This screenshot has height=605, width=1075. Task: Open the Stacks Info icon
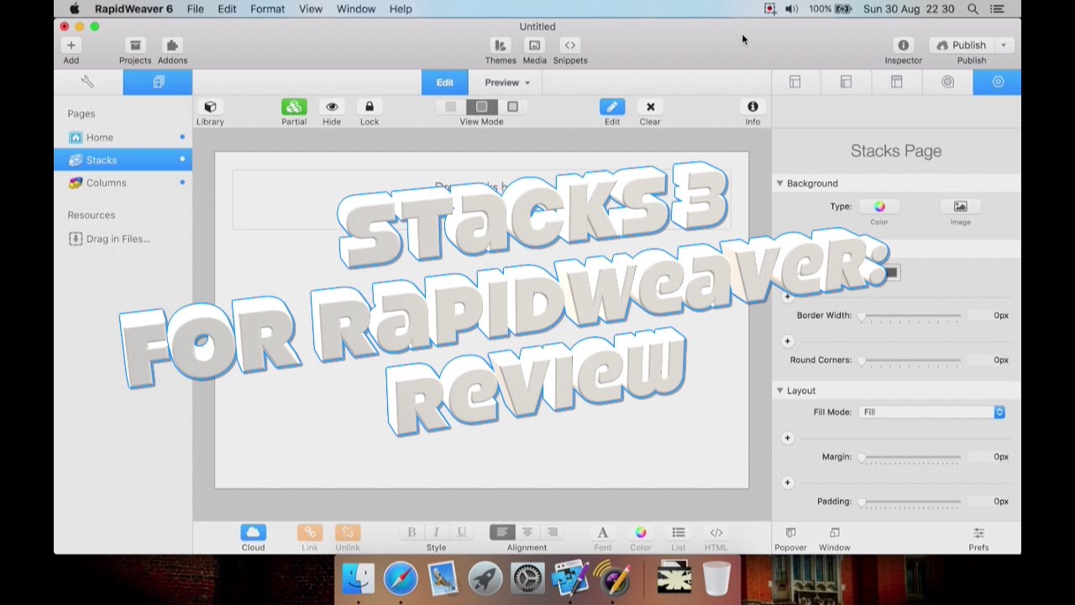[x=752, y=107]
